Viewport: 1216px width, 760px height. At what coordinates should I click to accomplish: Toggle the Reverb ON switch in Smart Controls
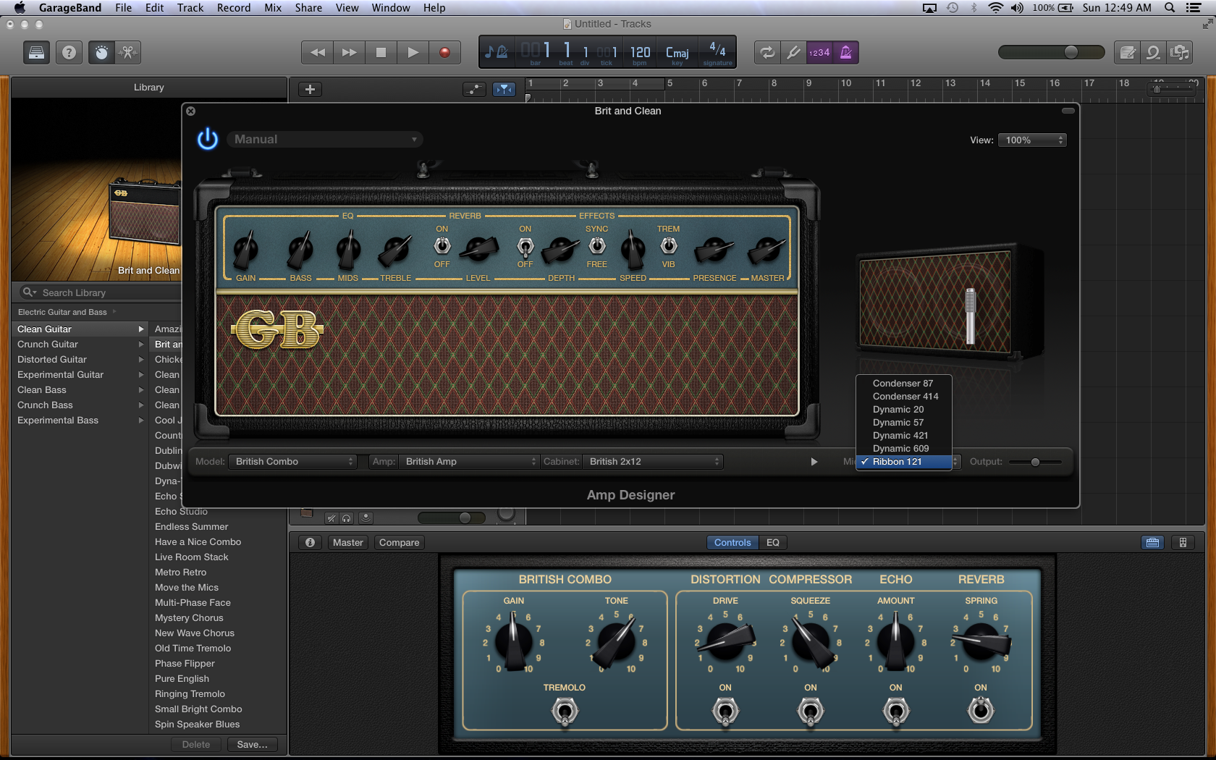(x=981, y=709)
